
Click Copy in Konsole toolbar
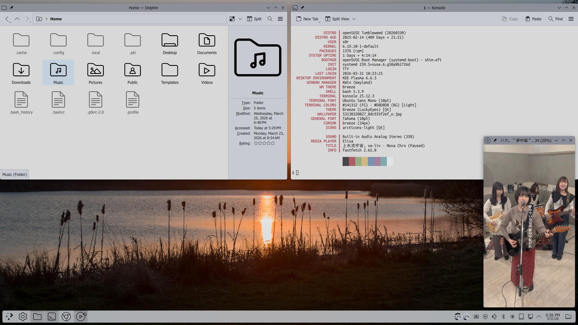click(x=510, y=19)
